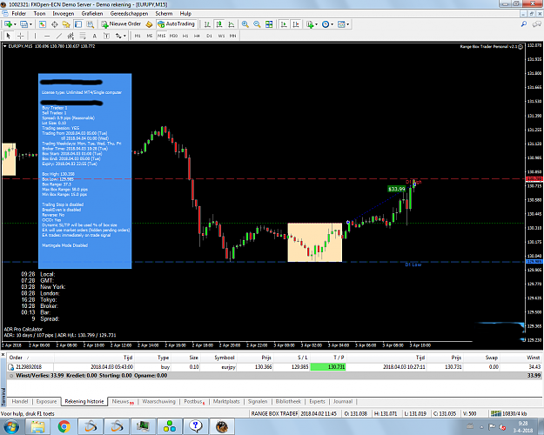Show the Market Watch panel
The width and height of the screenshot is (544, 435).
pos(43,24)
